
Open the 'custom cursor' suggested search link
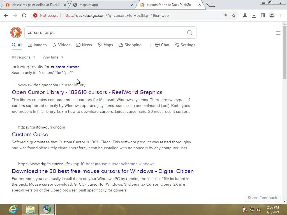point(65,67)
